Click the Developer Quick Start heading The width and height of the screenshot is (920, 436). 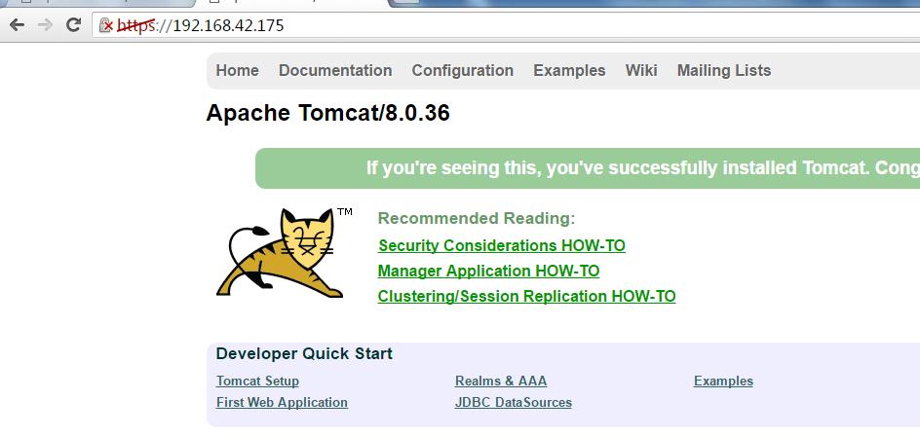pos(304,353)
